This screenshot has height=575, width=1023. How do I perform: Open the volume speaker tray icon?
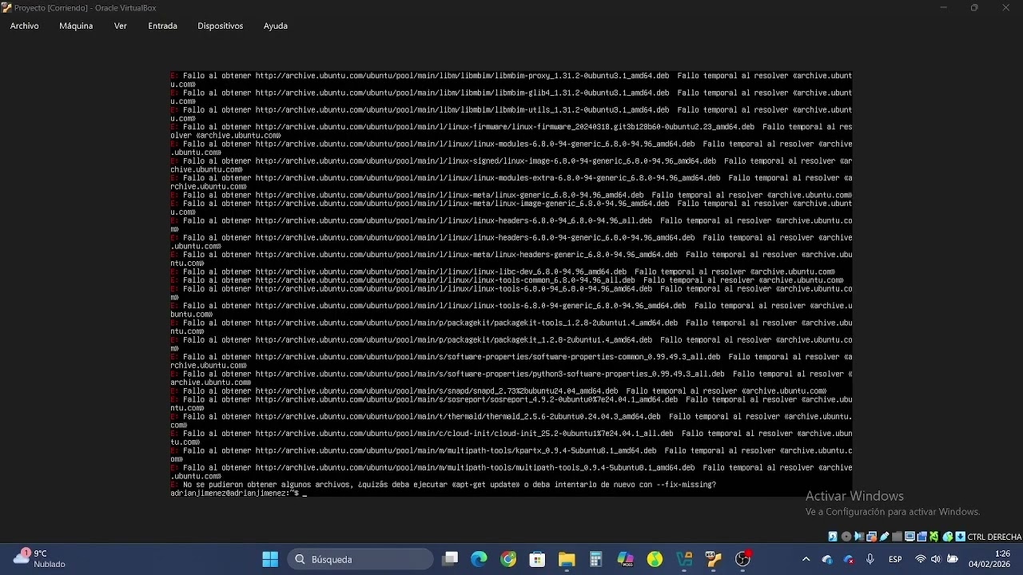(936, 559)
